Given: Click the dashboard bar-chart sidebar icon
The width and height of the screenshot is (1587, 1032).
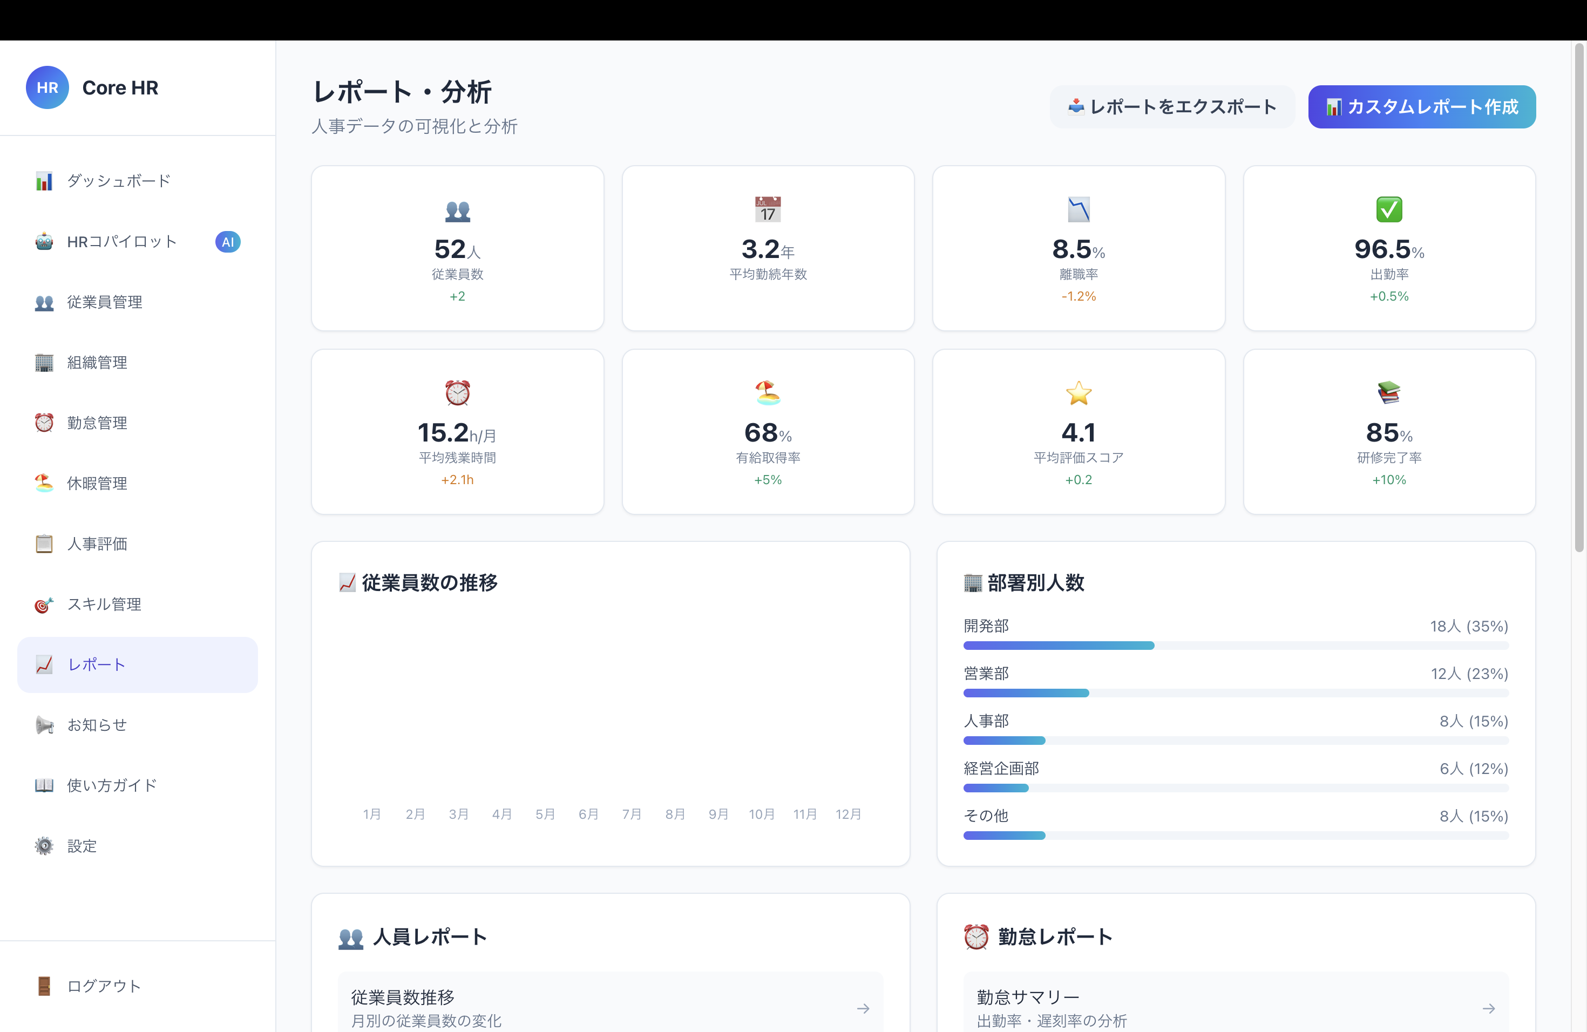Looking at the screenshot, I should pos(44,181).
